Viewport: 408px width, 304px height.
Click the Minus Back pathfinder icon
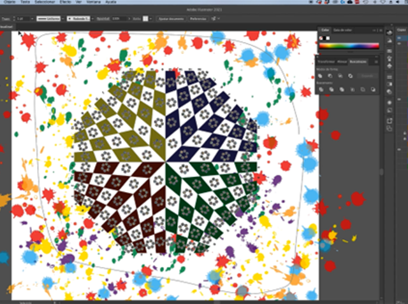pos(373,90)
